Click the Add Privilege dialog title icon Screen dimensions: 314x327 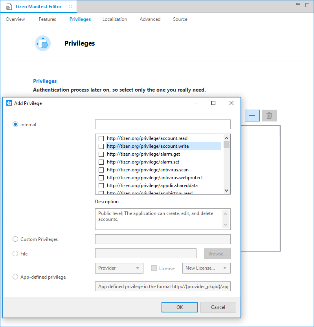[9, 103]
